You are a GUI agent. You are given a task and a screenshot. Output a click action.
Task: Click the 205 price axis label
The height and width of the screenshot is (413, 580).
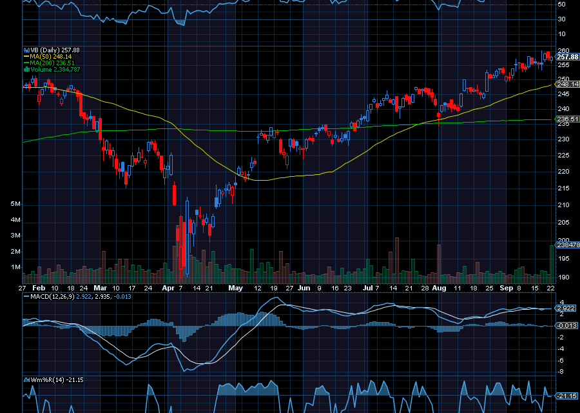(x=563, y=222)
